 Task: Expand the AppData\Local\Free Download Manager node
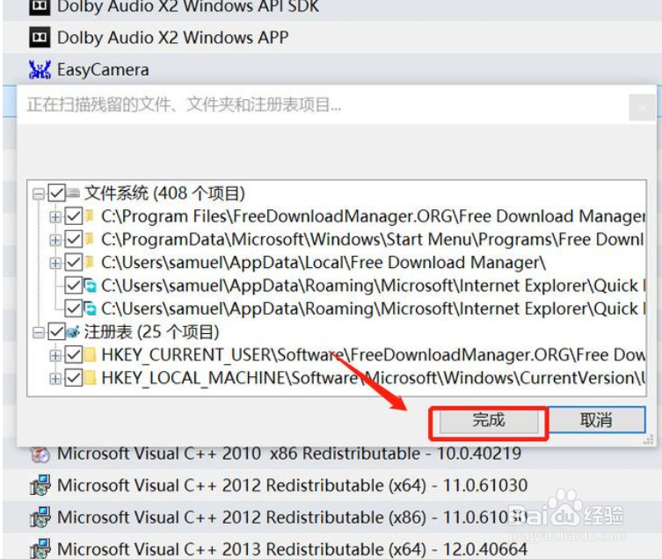pos(55,264)
